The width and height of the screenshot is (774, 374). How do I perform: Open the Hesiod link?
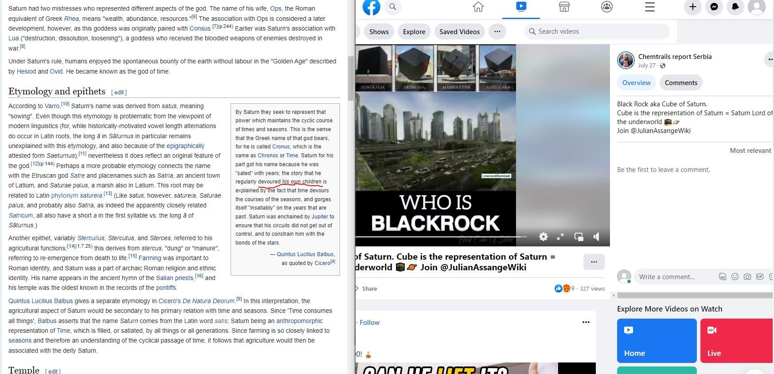pos(26,71)
